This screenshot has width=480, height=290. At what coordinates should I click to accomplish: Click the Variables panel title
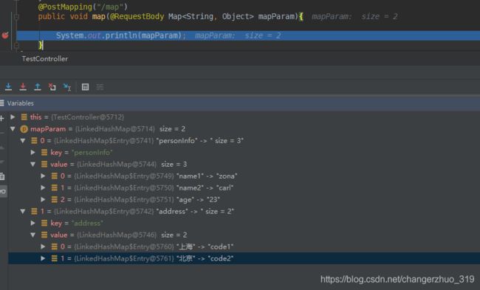tap(21, 103)
